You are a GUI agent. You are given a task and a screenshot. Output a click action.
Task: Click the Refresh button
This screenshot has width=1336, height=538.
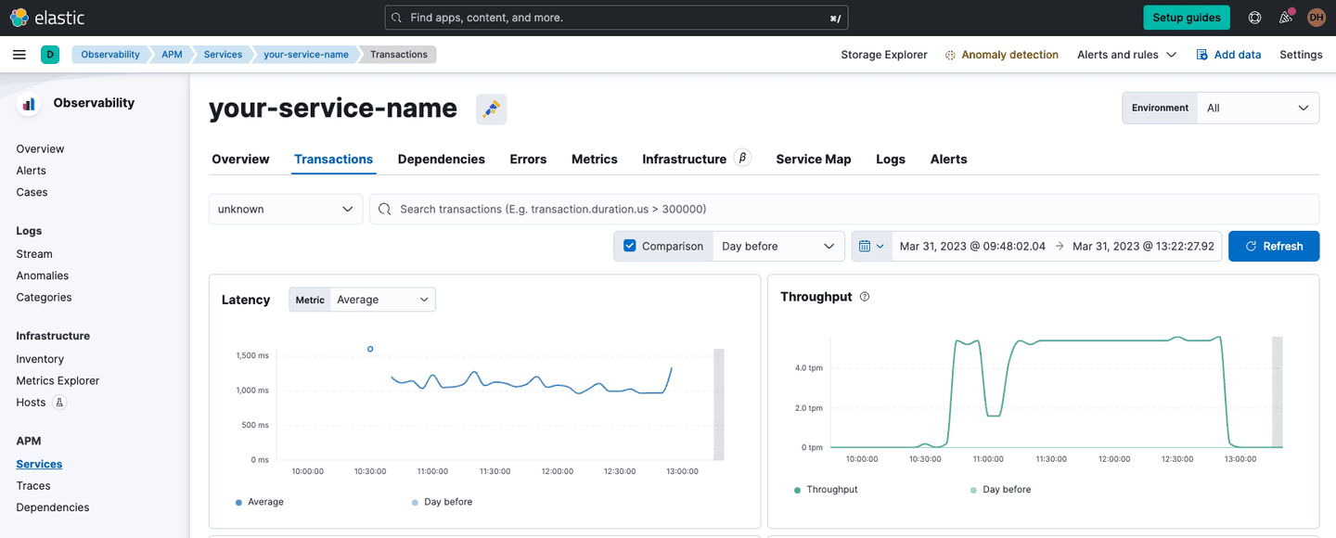click(1274, 246)
